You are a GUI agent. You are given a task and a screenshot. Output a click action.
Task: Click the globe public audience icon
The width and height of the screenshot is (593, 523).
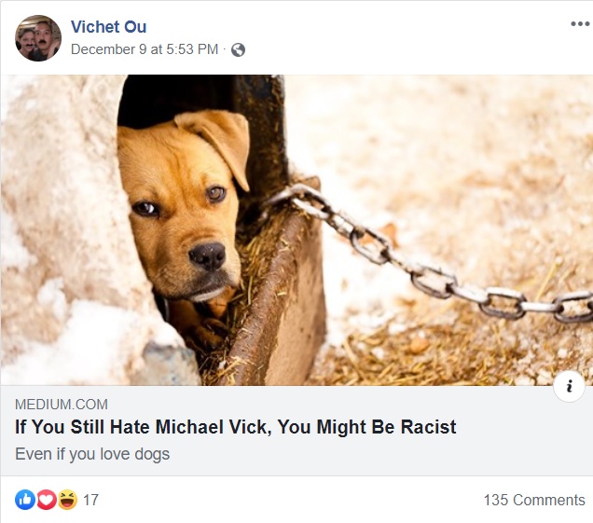point(238,49)
